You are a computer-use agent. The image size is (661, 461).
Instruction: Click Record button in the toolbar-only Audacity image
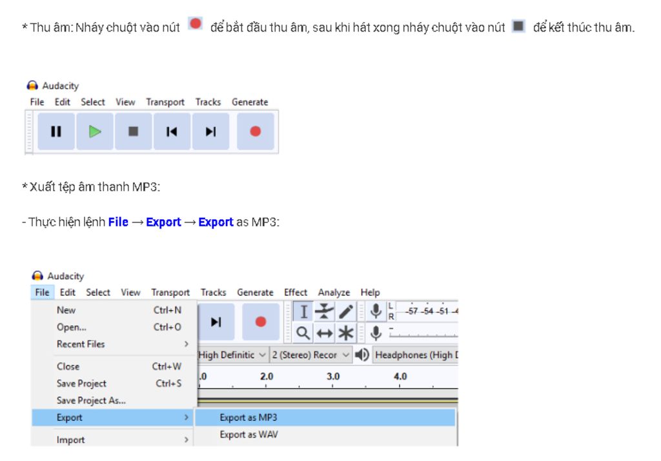tap(256, 132)
